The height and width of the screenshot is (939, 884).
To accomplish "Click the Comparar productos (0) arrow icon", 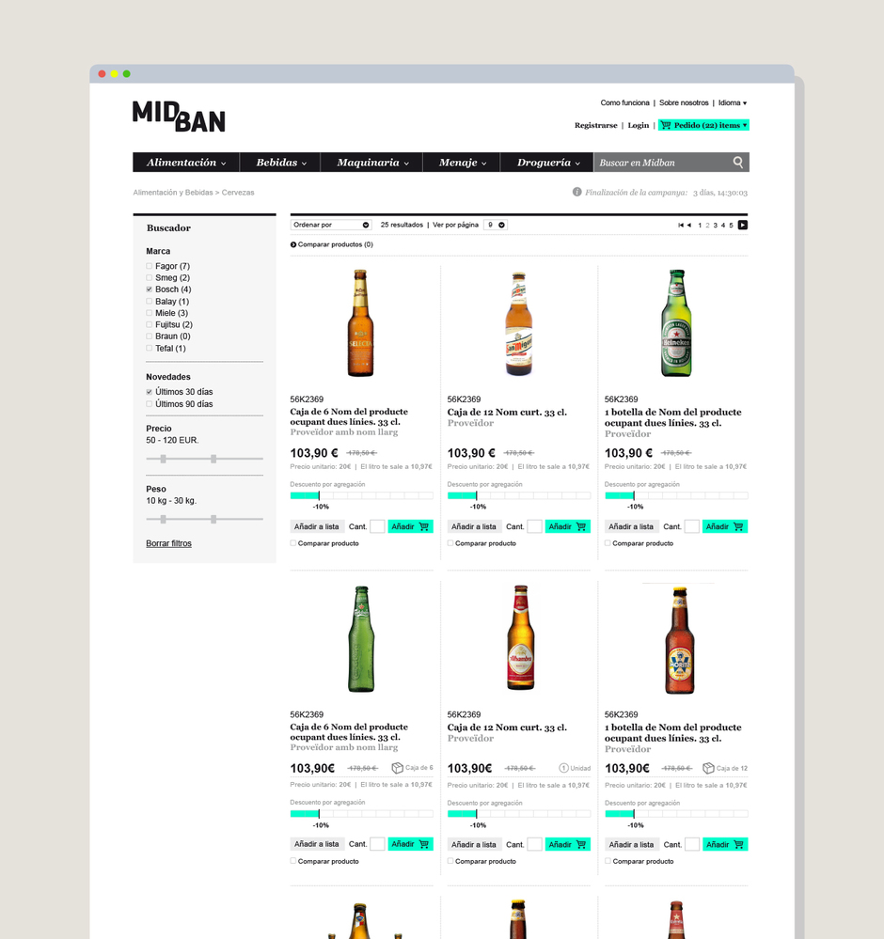I will click(x=293, y=244).
